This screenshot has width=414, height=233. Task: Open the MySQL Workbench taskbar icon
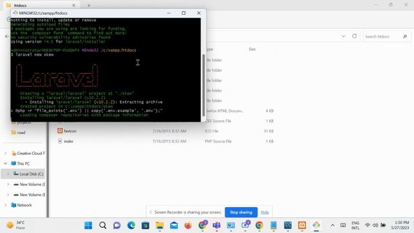tap(288, 225)
